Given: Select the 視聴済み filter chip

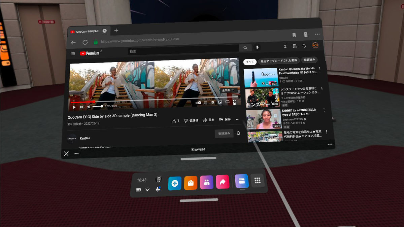Looking at the screenshot, I should [309, 60].
